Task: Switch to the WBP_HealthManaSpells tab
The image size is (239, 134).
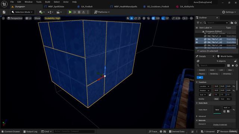Action: coord(125,7)
